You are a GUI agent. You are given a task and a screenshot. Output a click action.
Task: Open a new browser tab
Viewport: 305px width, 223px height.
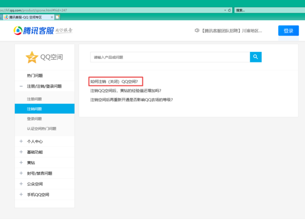57,17
